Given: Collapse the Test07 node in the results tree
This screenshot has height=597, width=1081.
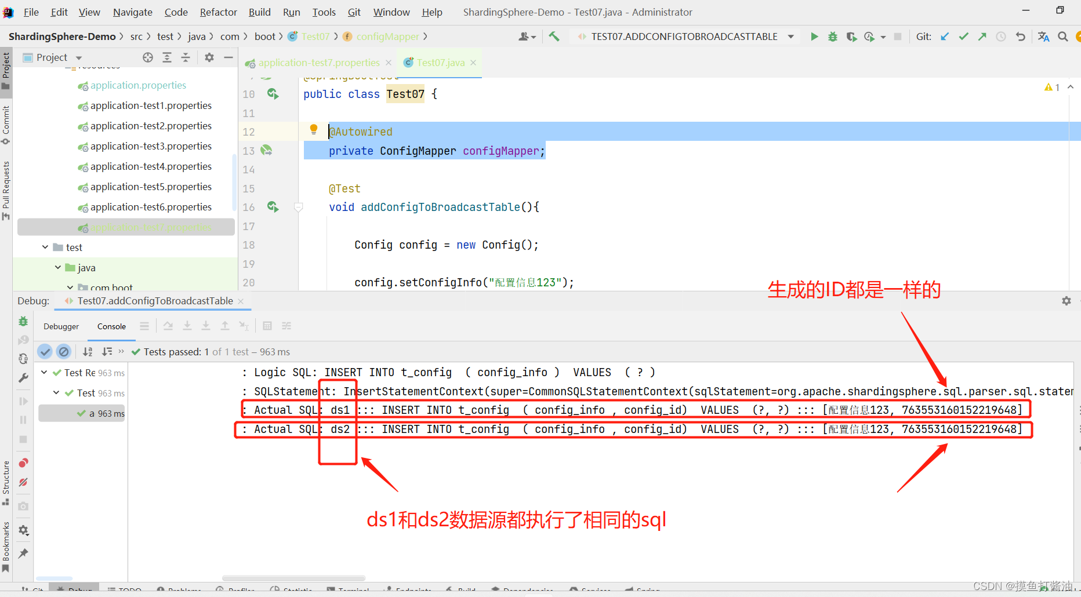Looking at the screenshot, I should click(x=56, y=393).
